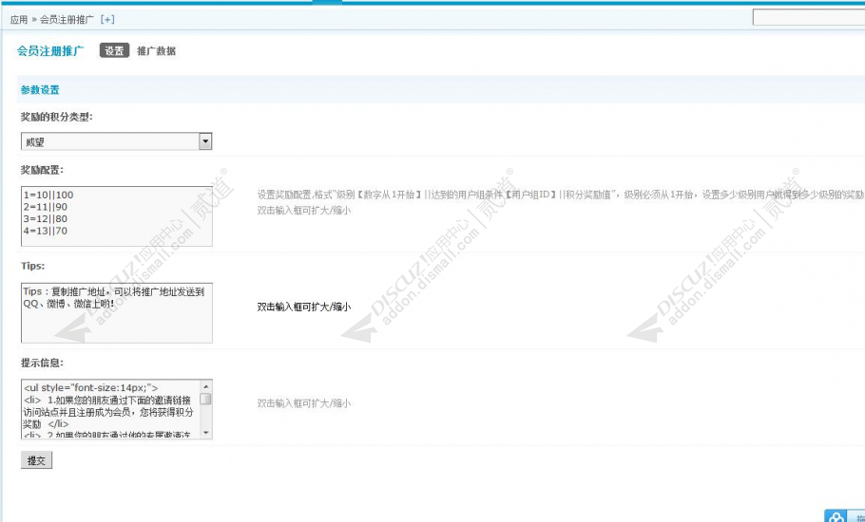Click the 会员注册推广 breadcrumb item

pos(67,19)
